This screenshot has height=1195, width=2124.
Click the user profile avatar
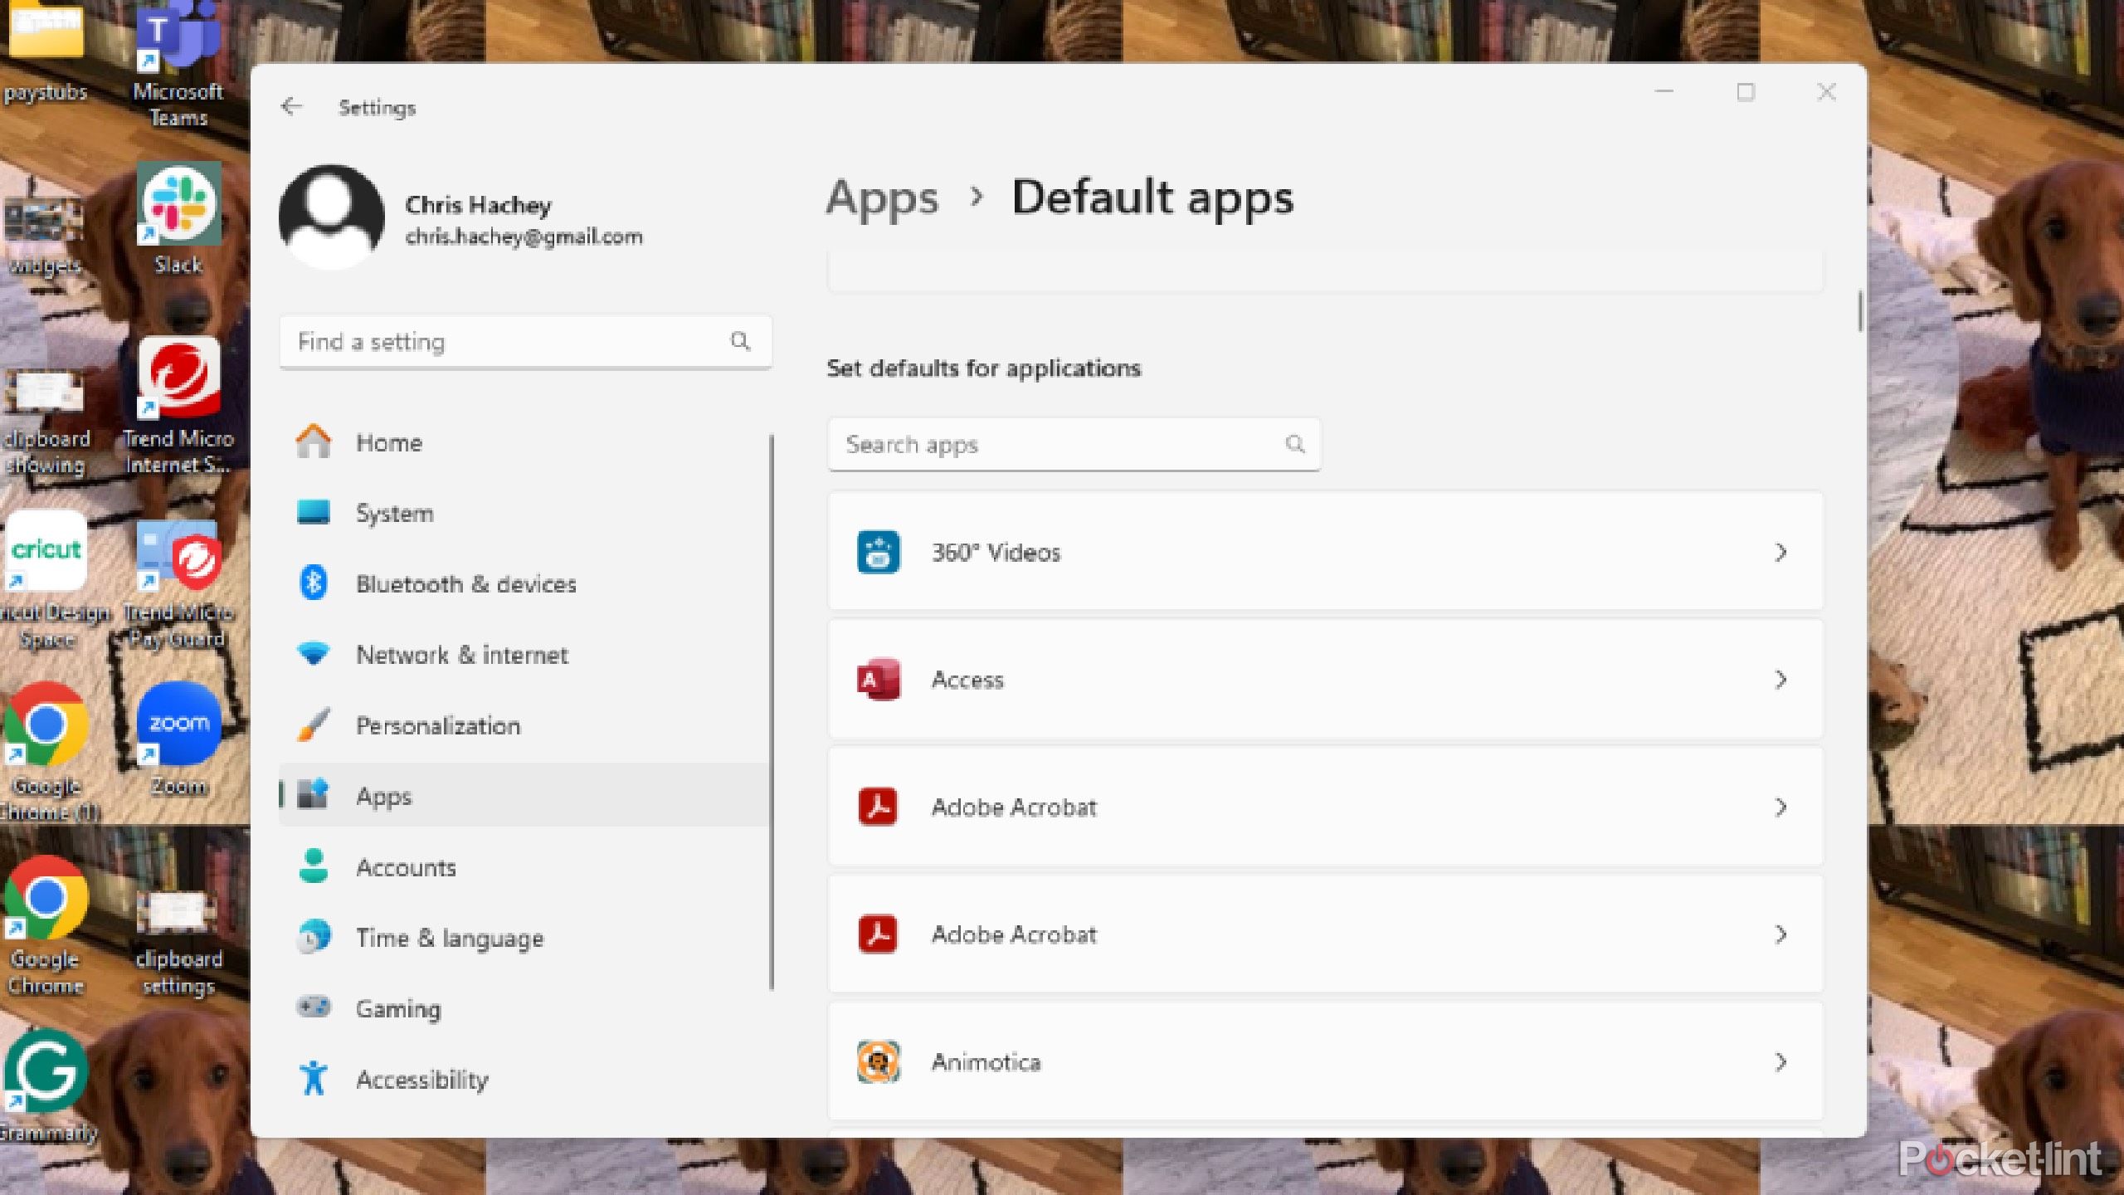coord(332,217)
